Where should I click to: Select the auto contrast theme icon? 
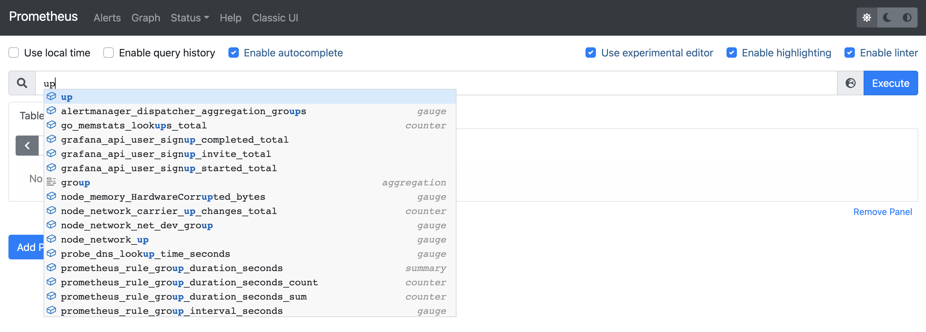(x=907, y=18)
